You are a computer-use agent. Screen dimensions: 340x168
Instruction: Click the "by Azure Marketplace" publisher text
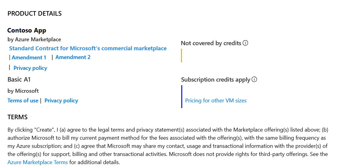pos(34,39)
